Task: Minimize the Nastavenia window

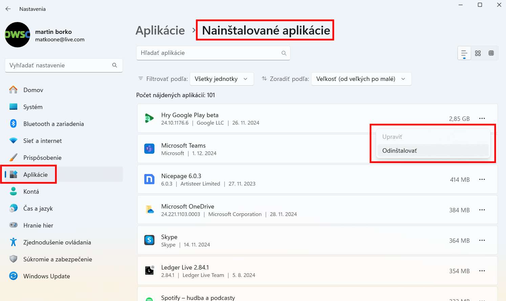Action: click(461, 5)
